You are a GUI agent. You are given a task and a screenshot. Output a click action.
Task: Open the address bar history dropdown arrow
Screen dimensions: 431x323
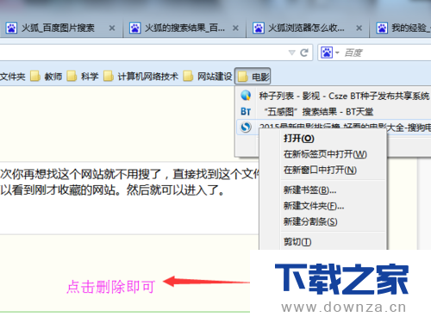291,53
